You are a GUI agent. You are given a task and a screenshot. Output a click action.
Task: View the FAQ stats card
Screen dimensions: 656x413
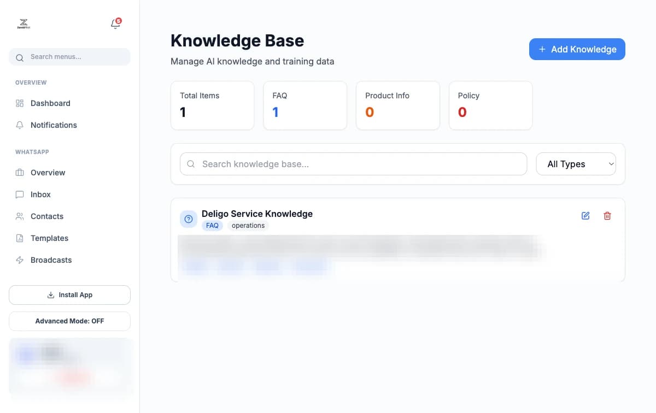[x=304, y=105]
